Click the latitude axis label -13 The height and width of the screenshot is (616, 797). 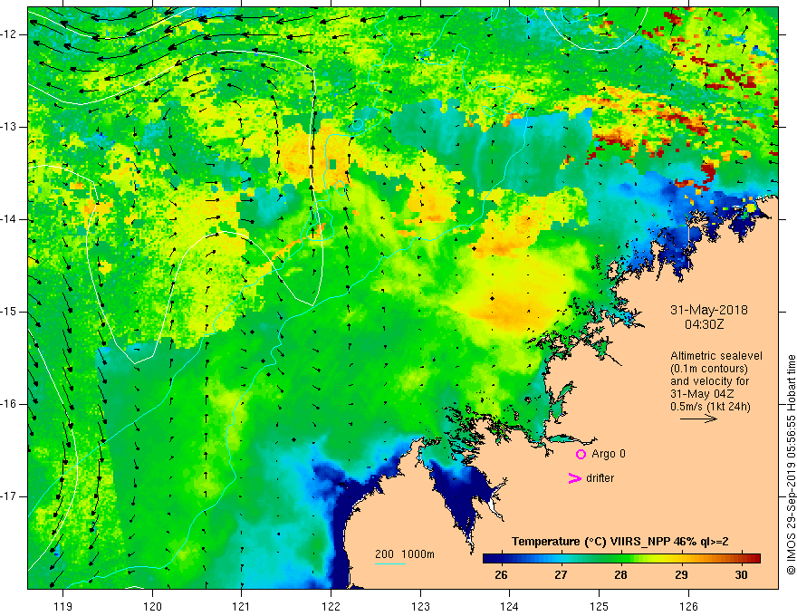[9, 127]
